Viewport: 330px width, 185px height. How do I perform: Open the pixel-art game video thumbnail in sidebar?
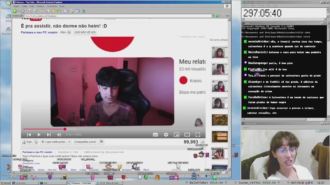coord(220,120)
